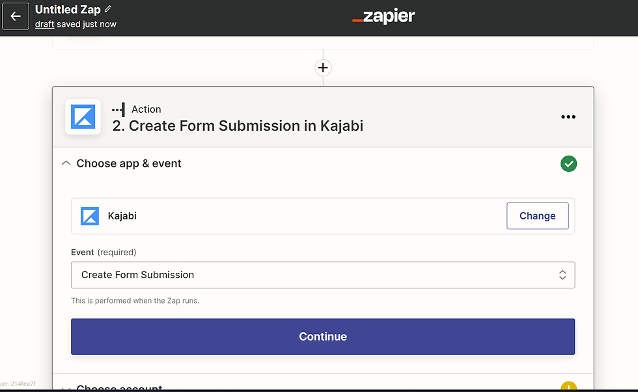638x392 pixels.
Task: Click the pencil icon to rename Zap
Action: coord(108,9)
